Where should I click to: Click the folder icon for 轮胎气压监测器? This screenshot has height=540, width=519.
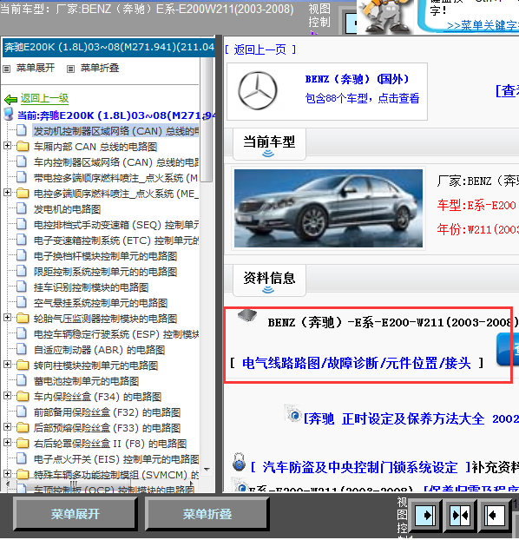(23, 319)
